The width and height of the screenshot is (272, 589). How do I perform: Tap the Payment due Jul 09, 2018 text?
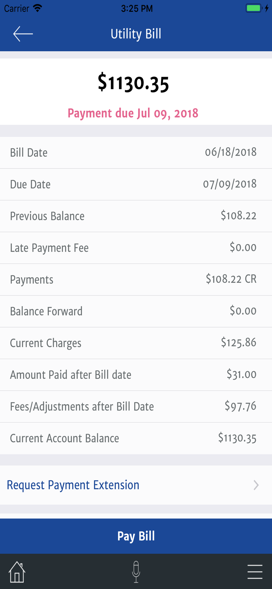[x=133, y=113]
